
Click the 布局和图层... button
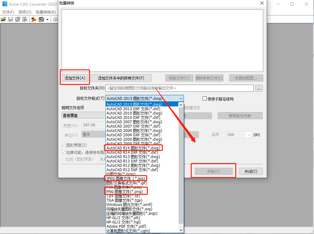pyautogui.click(x=246, y=78)
